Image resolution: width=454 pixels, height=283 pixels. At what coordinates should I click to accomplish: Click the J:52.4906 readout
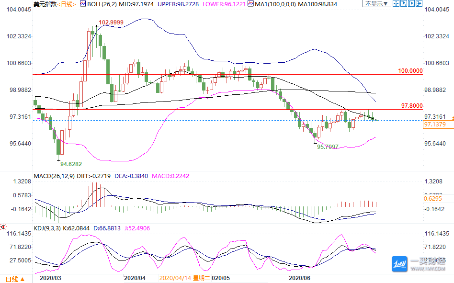pos(137,228)
